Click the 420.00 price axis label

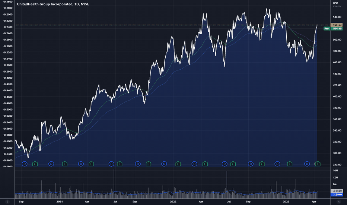[x=337, y=85]
